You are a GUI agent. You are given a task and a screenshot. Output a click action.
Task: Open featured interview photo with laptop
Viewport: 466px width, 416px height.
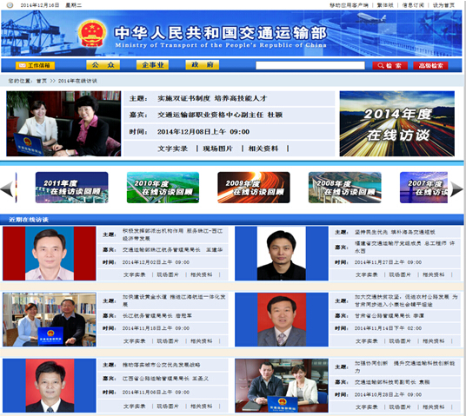pyautogui.click(x=63, y=123)
